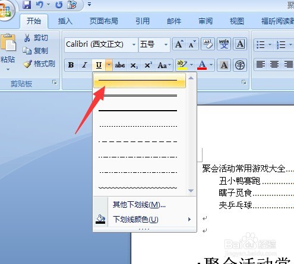Image resolution: width=294 pixels, height=264 pixels.
Task: Select the dot-dot-dash underline style
Action: point(140,172)
